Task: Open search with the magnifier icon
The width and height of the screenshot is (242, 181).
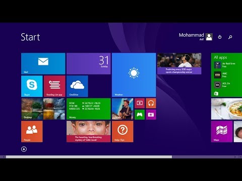Action: pos(230,37)
